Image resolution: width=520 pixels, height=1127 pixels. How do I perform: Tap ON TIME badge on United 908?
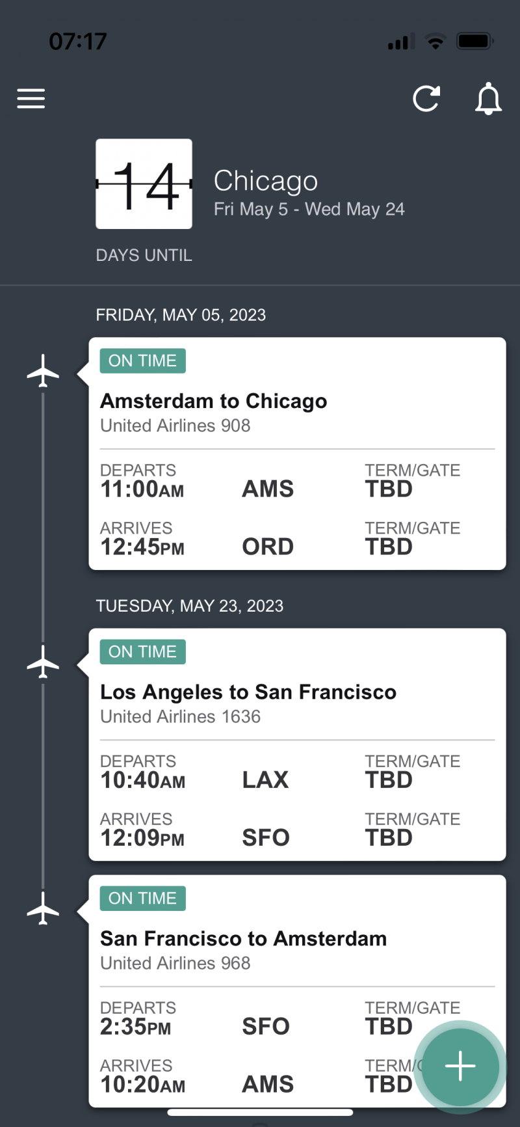(x=142, y=361)
